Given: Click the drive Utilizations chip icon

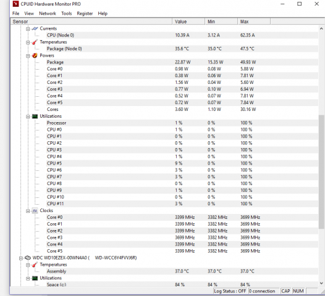Looking at the screenshot, I should (35, 278).
